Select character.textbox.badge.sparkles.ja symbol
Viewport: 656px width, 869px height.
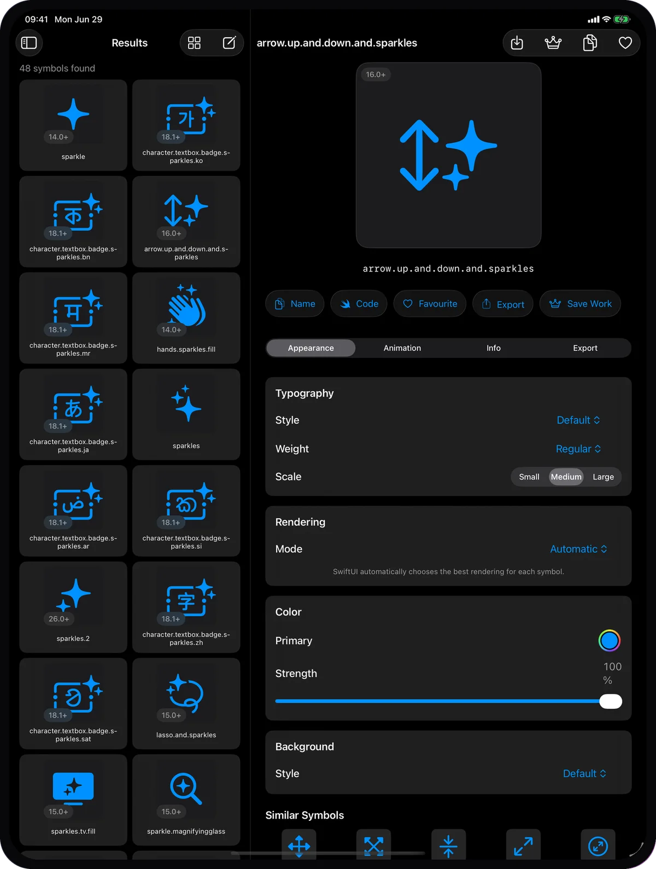(x=73, y=414)
